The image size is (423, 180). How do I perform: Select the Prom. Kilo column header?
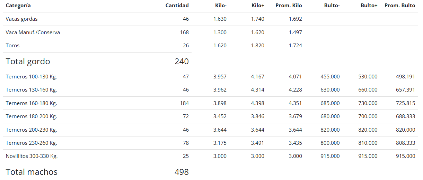point(289,6)
